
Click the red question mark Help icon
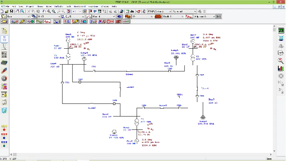point(139,12)
